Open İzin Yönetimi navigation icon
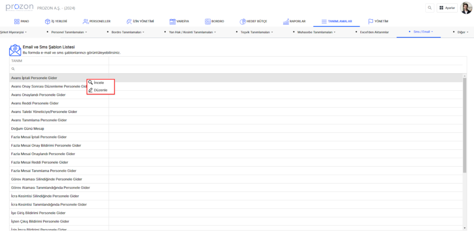This screenshot has width=474, height=235. click(129, 21)
